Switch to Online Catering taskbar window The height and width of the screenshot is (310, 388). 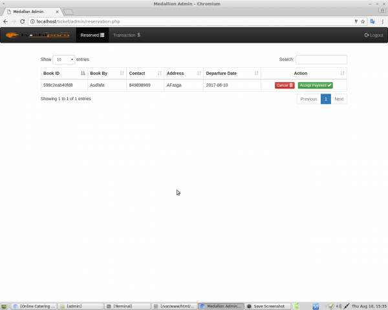coord(34,306)
